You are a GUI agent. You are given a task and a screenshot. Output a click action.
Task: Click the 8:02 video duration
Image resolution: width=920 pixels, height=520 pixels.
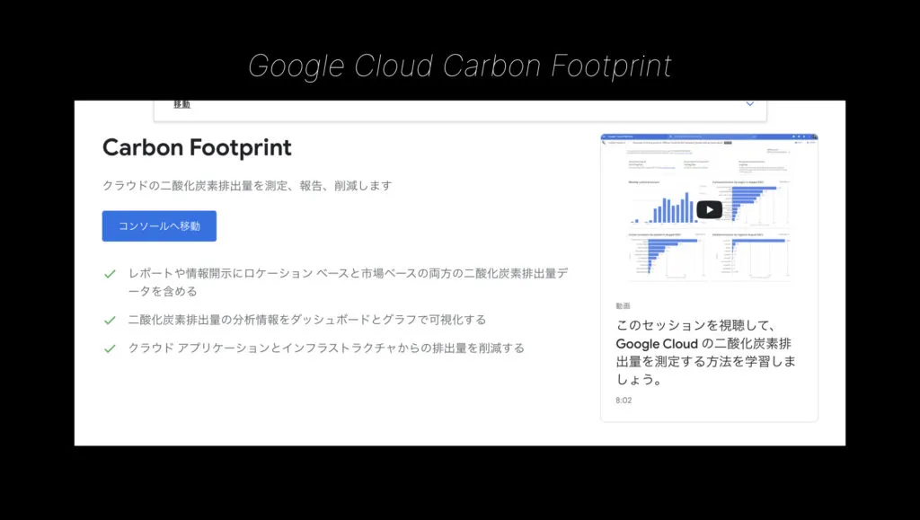(x=624, y=401)
